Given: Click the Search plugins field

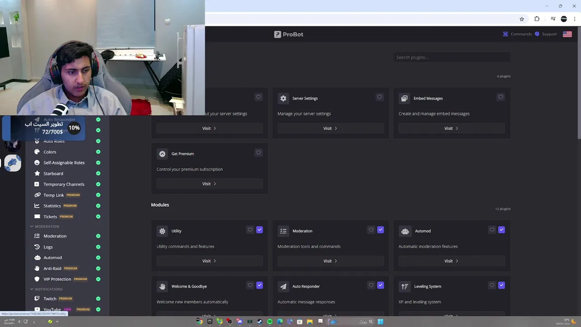Looking at the screenshot, I should (452, 57).
